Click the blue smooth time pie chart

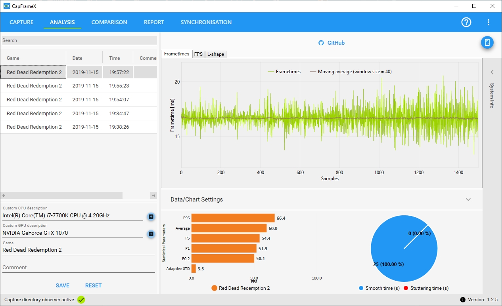click(404, 249)
